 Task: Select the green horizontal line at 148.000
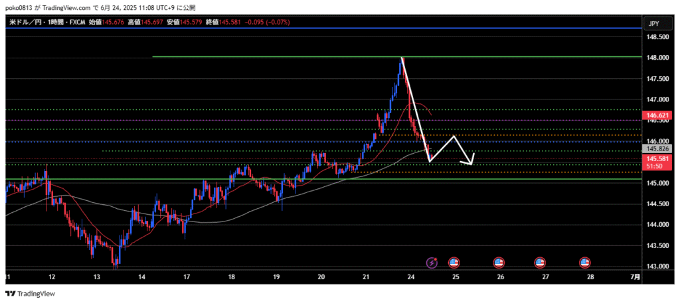(x=266, y=57)
